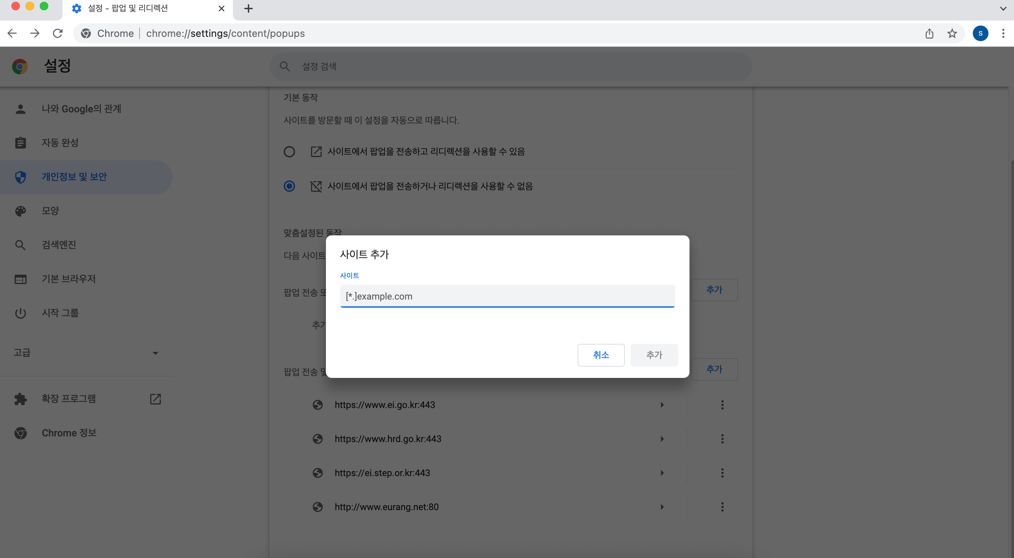Expand details for ei.step.or.kr entry
The image size is (1014, 558).
pyautogui.click(x=662, y=473)
